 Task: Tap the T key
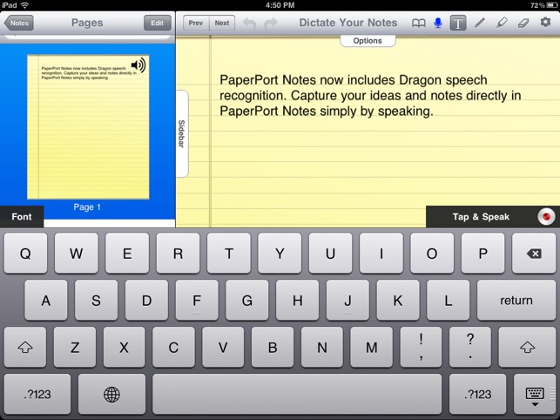click(x=228, y=254)
